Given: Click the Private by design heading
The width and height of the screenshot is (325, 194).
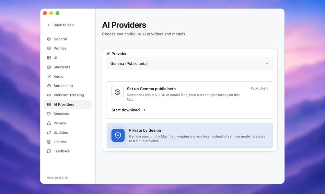Looking at the screenshot, I should click(x=145, y=130).
